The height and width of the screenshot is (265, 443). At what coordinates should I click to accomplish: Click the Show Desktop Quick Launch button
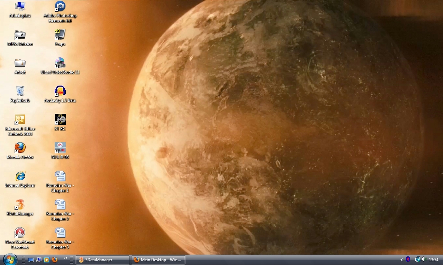(x=31, y=260)
